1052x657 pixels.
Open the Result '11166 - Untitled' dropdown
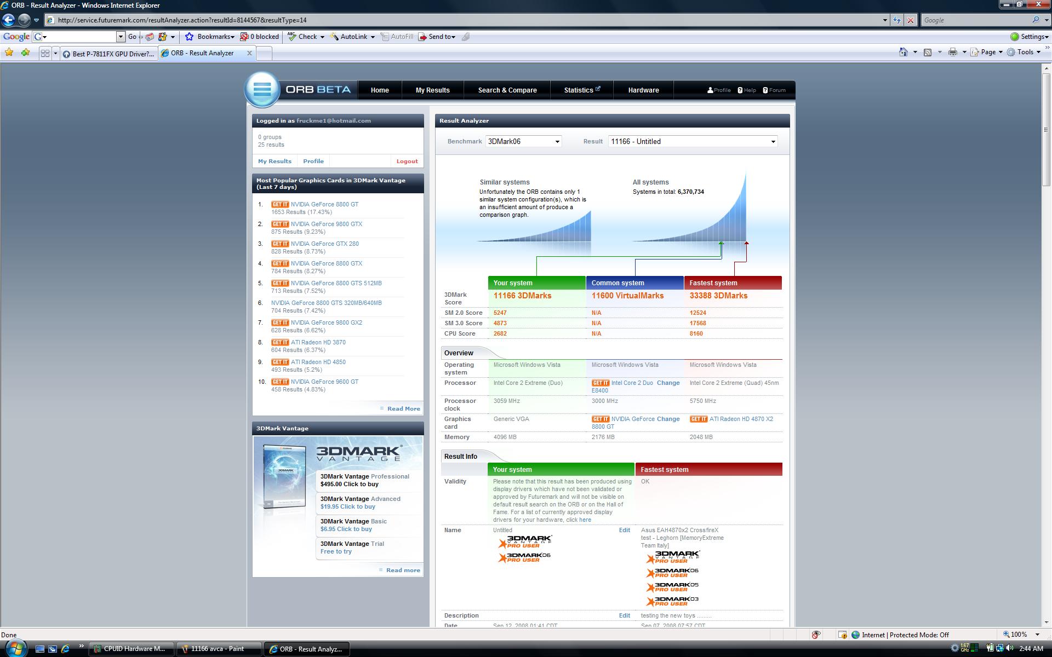[x=693, y=141]
